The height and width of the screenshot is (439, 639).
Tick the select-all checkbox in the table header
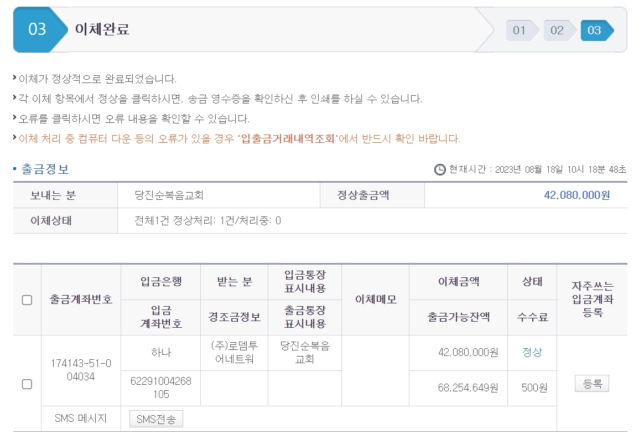tap(27, 300)
